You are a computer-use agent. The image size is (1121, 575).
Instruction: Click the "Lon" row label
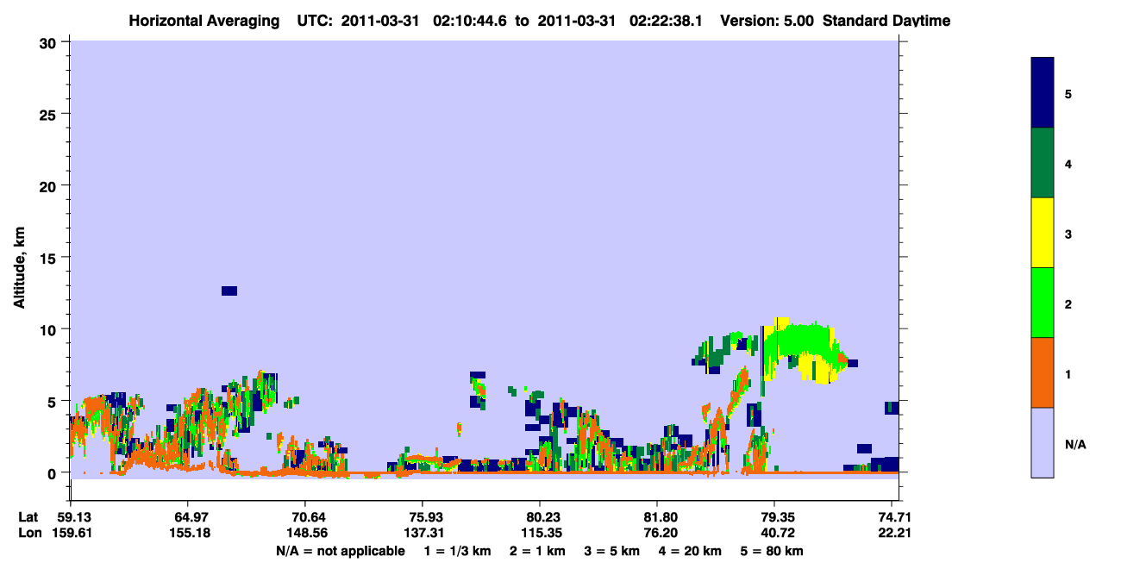tap(28, 533)
